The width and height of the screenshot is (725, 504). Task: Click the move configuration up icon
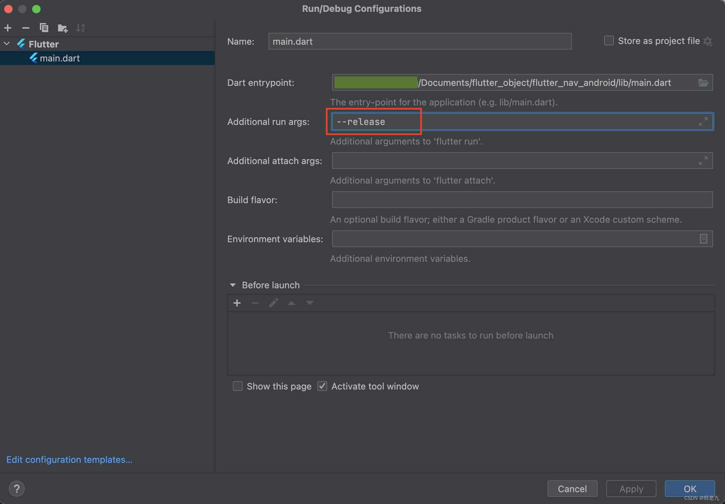(292, 303)
